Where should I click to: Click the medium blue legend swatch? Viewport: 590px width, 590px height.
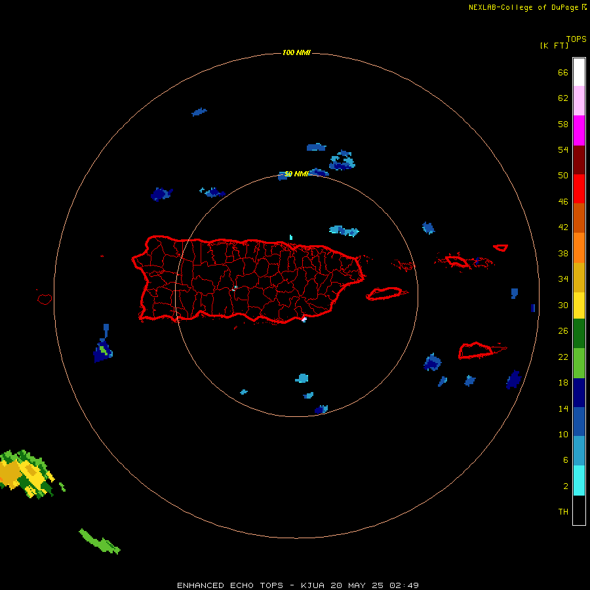[x=579, y=422]
